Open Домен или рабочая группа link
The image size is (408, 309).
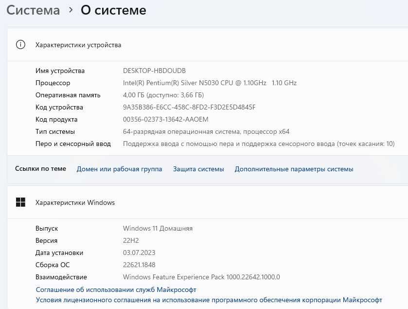click(119, 169)
